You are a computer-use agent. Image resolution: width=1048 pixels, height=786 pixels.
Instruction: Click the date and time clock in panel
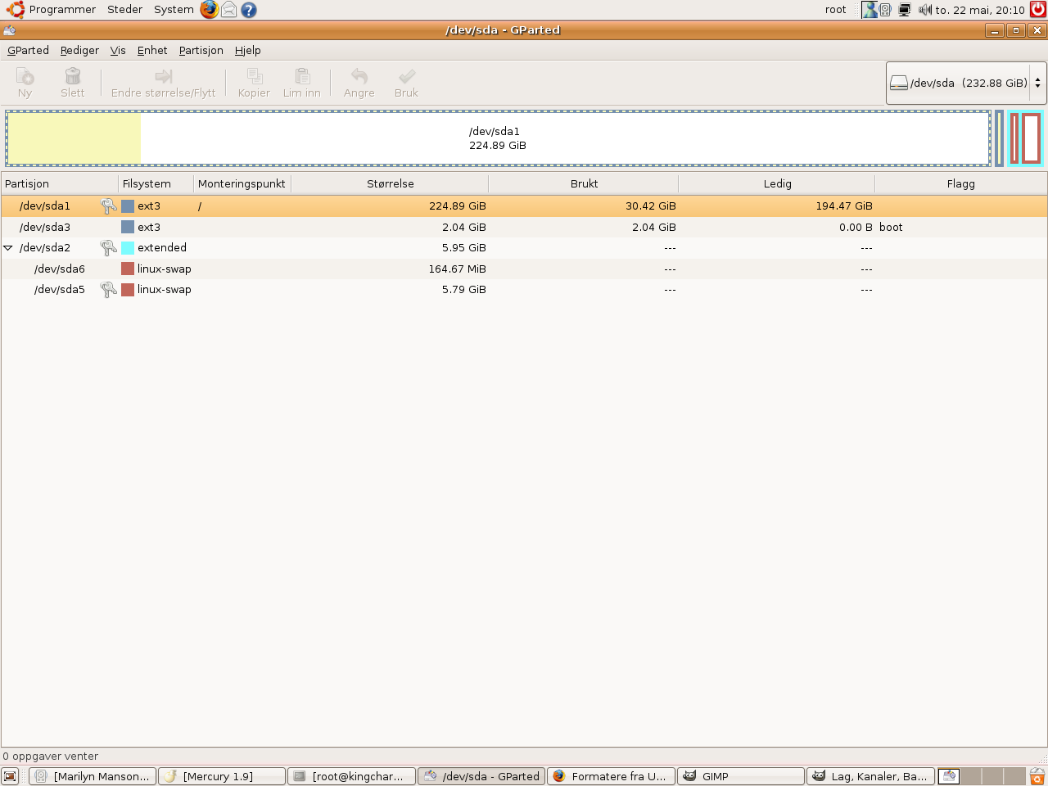[980, 10]
